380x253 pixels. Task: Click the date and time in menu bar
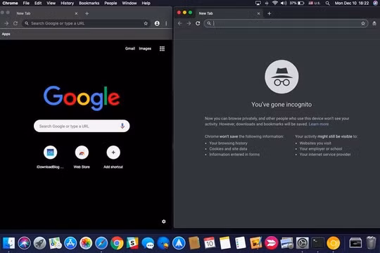pos(352,3)
